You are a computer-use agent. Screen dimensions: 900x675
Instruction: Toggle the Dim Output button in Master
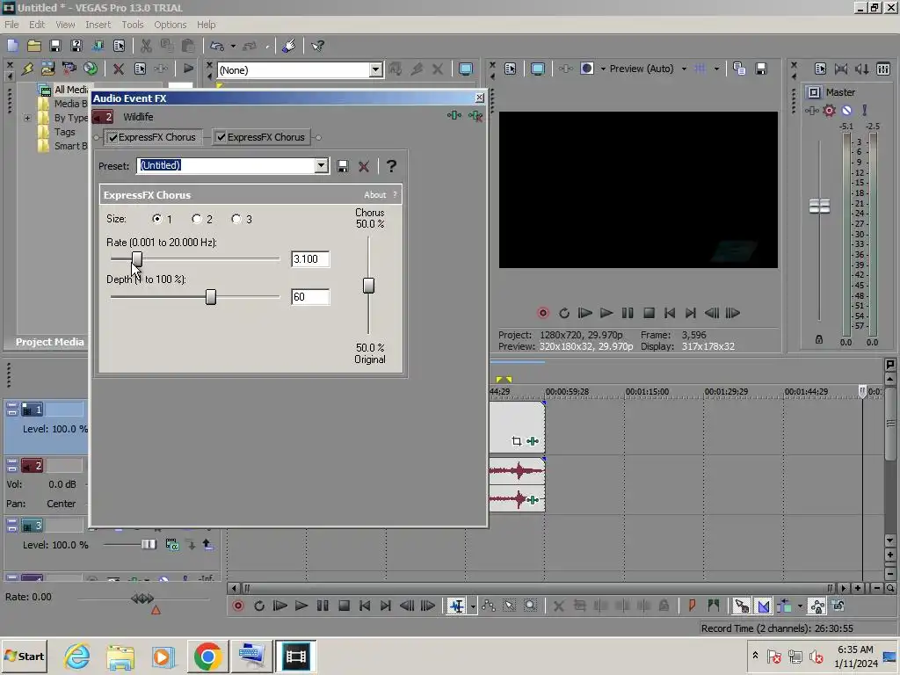(862, 69)
